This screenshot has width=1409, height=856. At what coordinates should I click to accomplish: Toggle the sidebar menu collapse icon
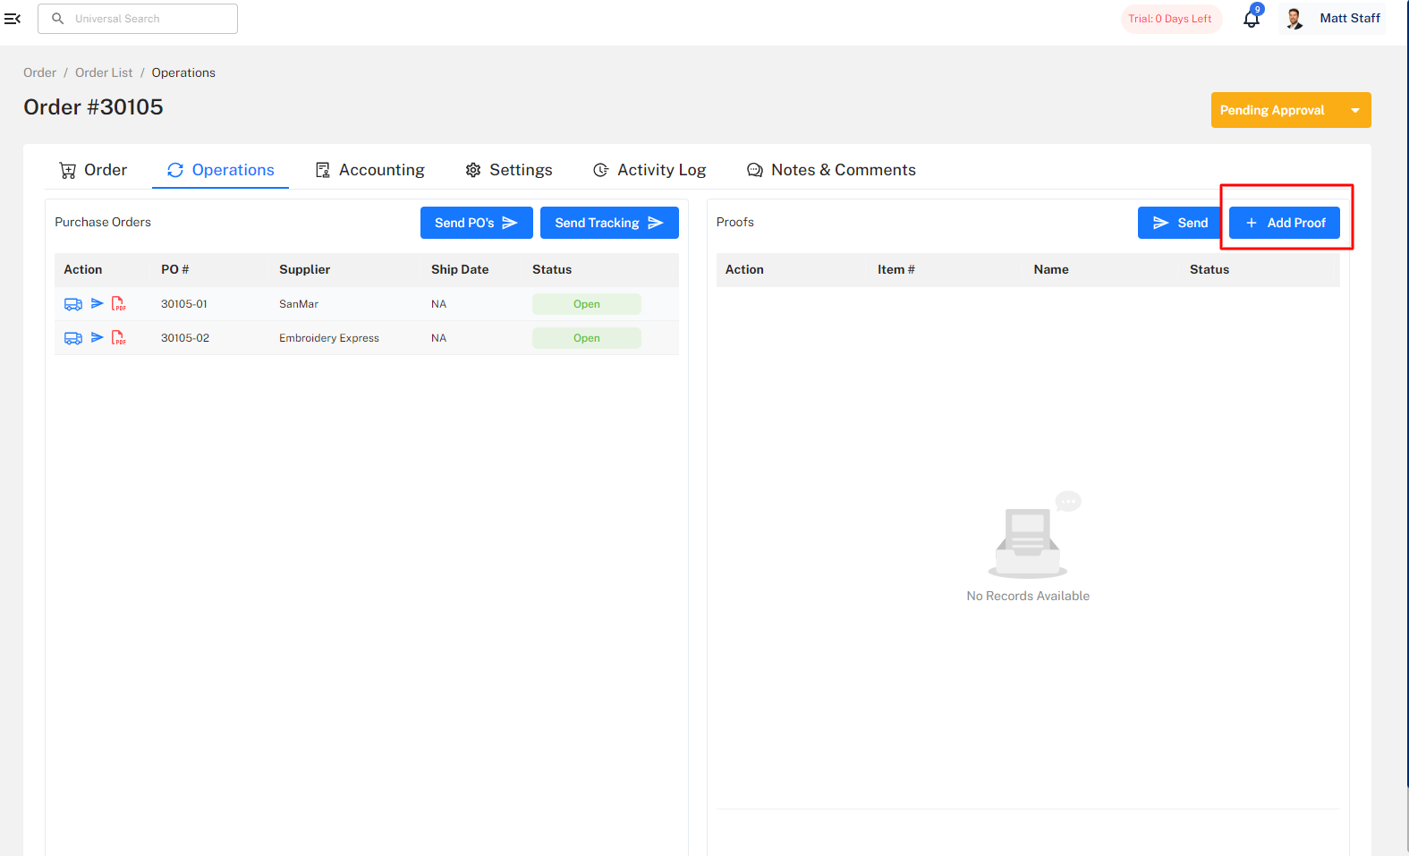(x=13, y=18)
